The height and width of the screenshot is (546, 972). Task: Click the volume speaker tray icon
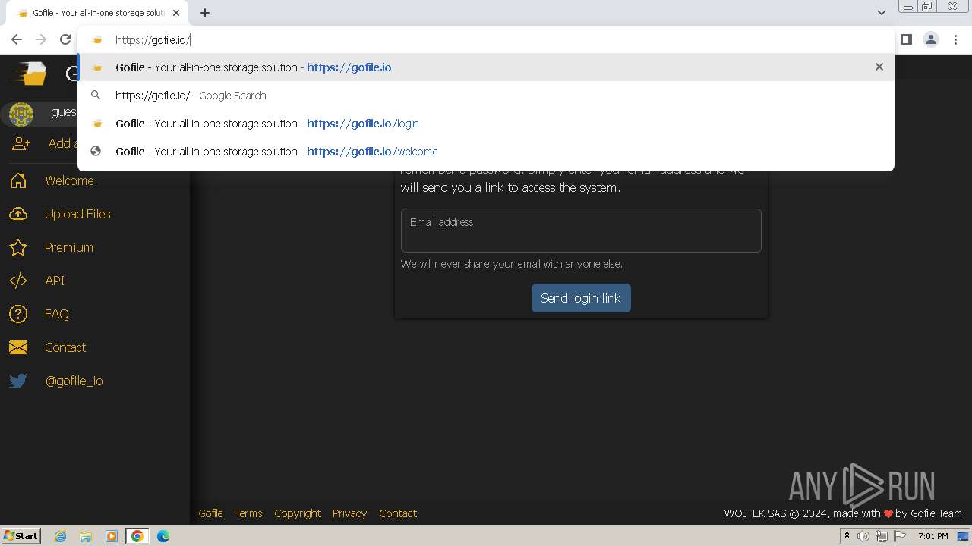point(863,536)
